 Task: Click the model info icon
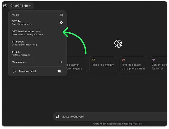tap(61, 15)
